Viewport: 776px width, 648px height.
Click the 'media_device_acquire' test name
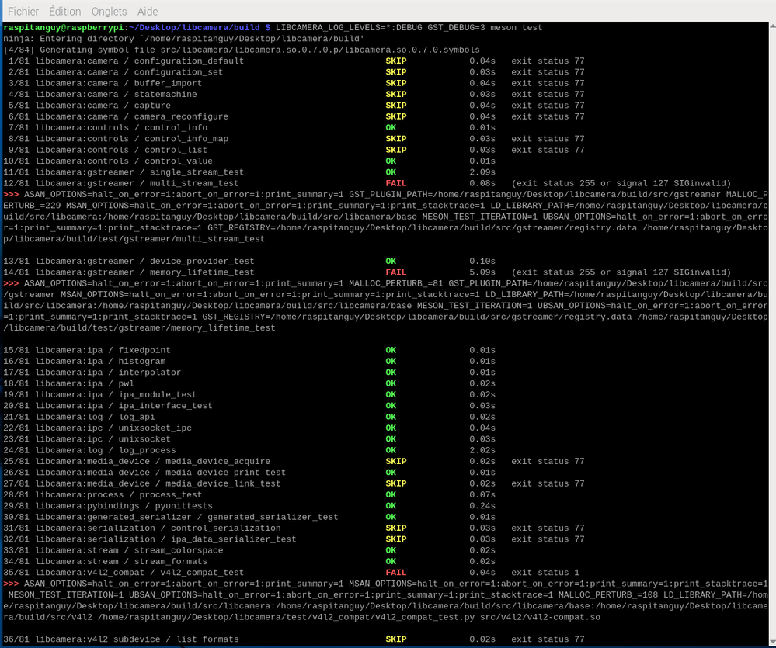217,462
